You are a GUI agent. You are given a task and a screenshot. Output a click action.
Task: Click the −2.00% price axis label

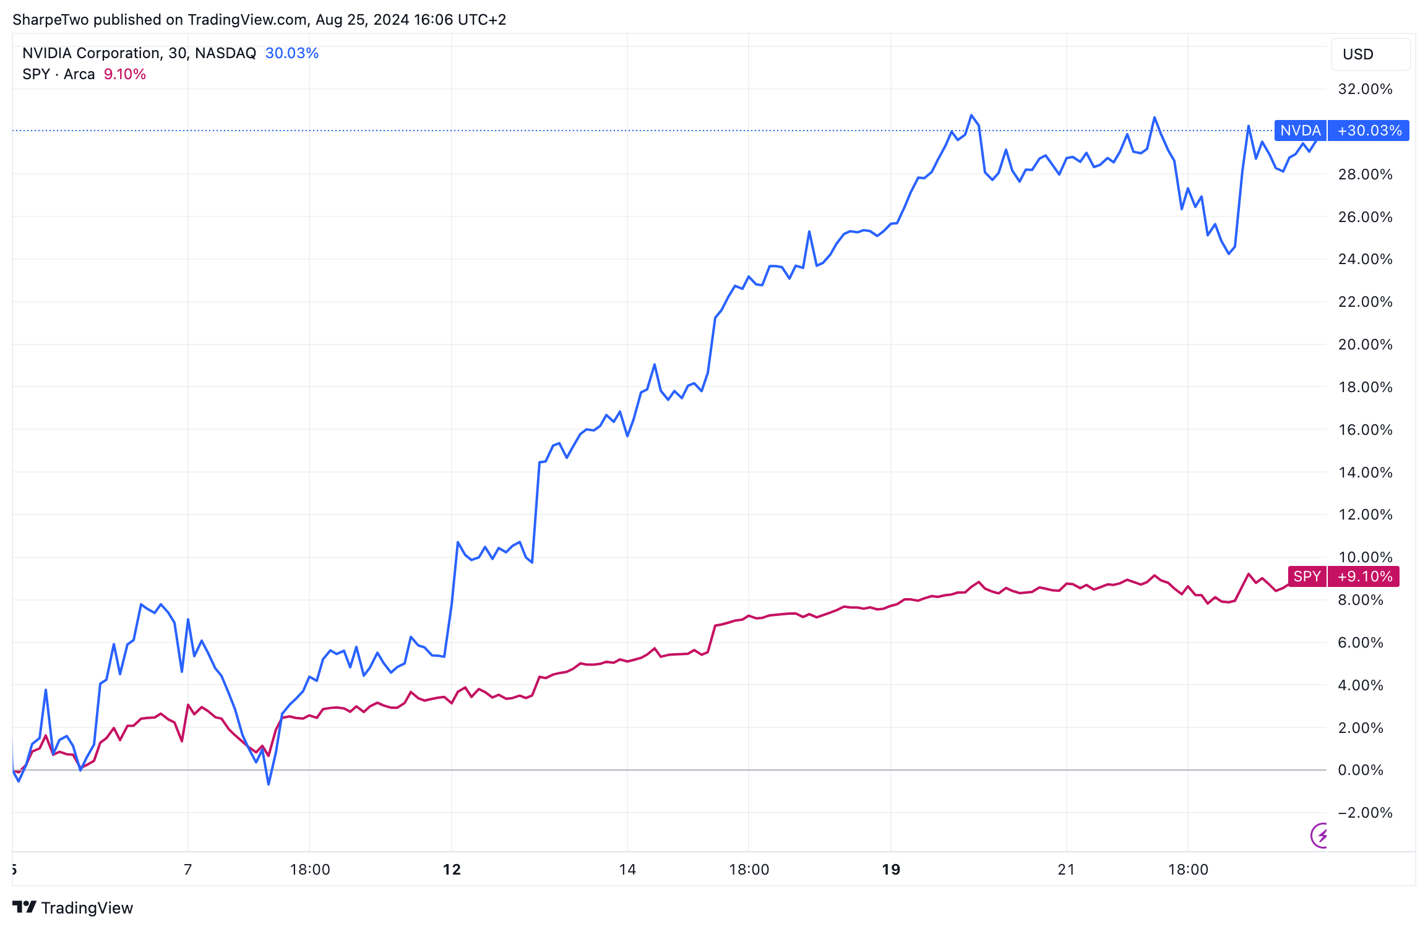[1364, 813]
